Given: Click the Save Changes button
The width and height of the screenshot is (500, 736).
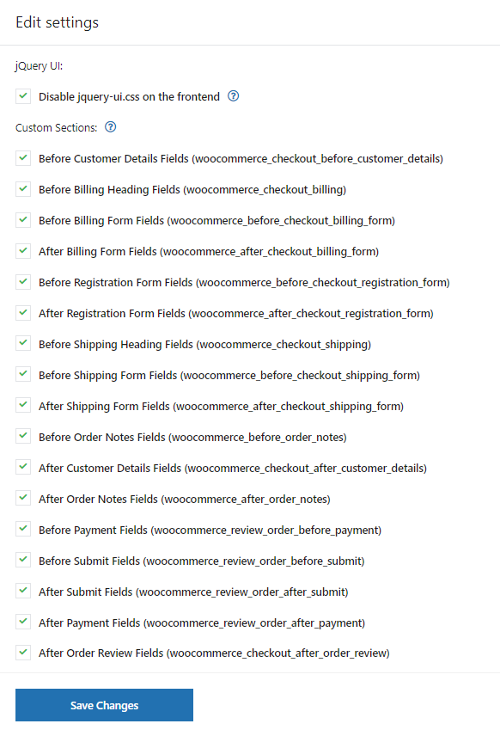Looking at the screenshot, I should [104, 705].
